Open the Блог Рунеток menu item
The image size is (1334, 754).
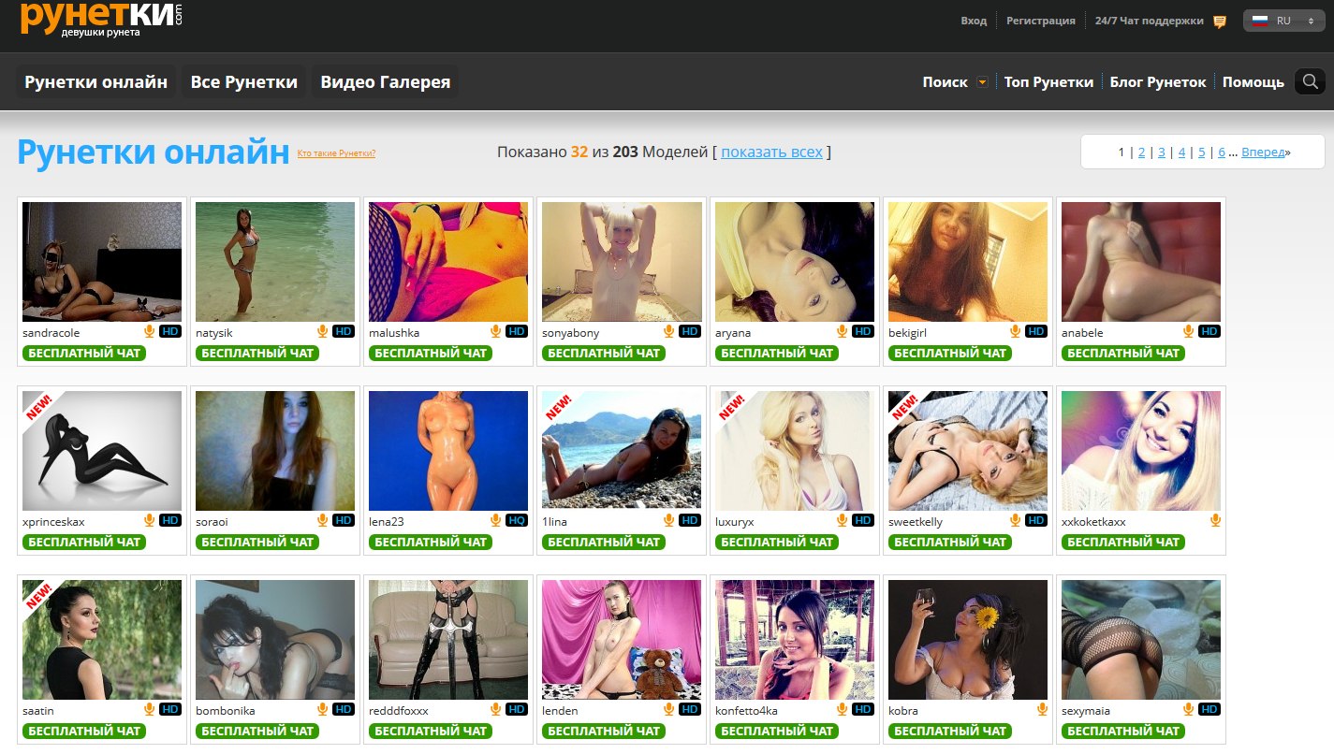tap(1158, 82)
